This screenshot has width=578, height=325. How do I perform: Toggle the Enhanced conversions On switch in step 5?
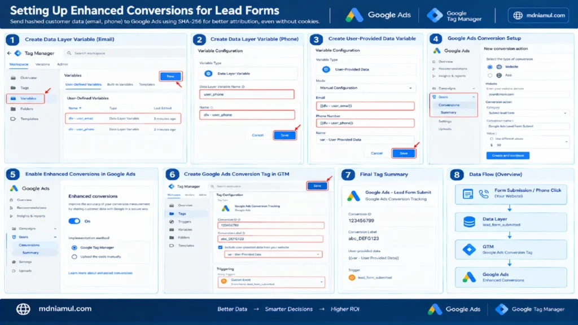pyautogui.click(x=75, y=221)
